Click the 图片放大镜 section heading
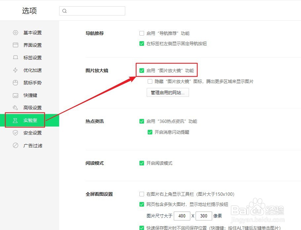Viewport: 301px width, 230px height. point(97,71)
